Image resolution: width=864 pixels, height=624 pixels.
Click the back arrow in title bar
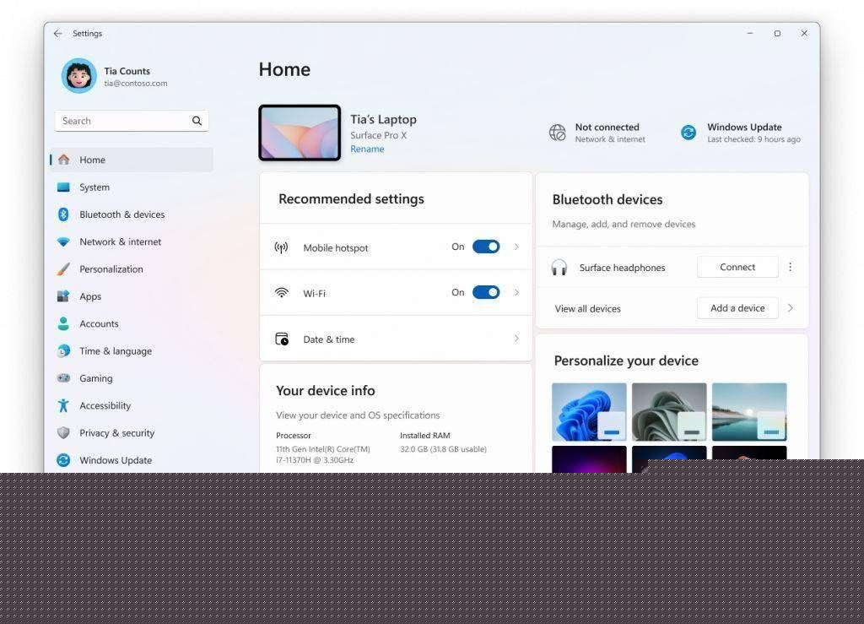coord(57,34)
